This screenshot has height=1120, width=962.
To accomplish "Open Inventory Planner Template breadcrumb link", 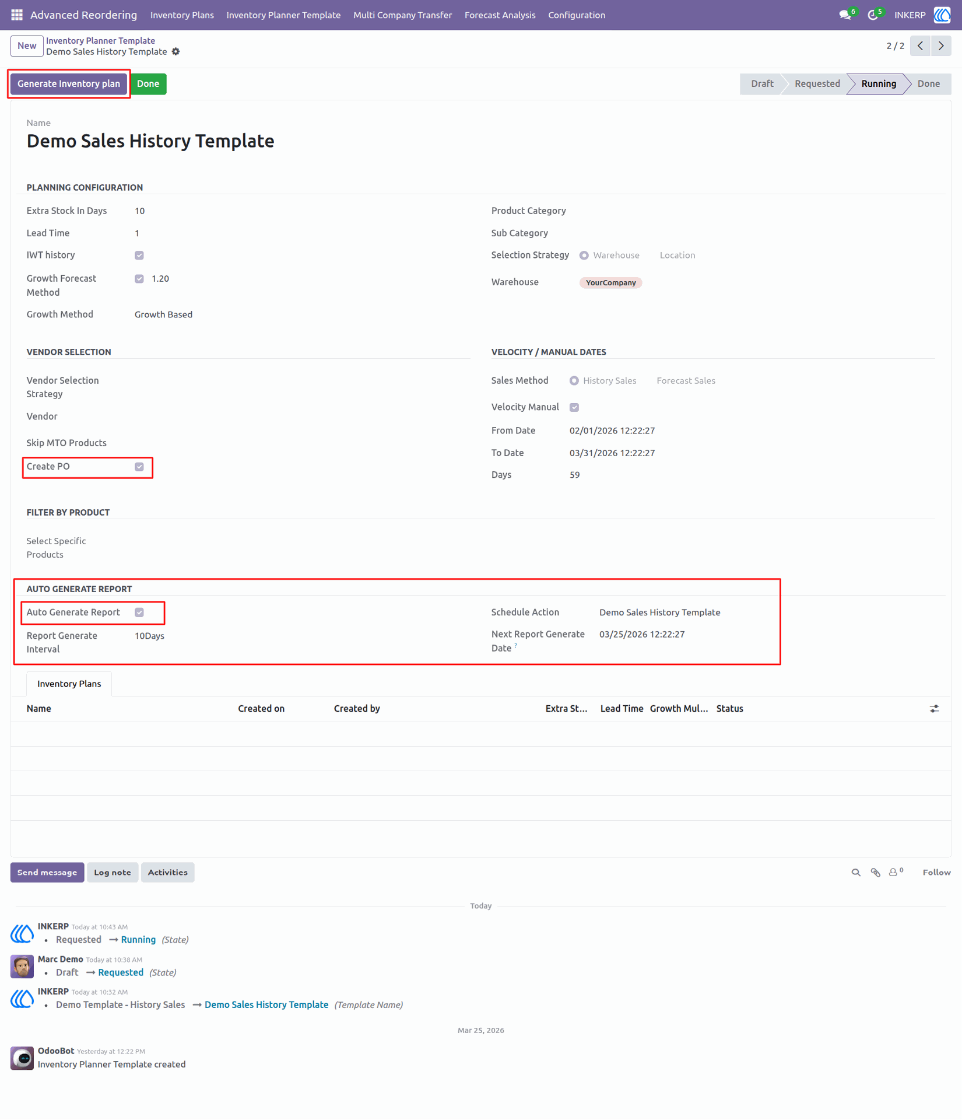I will pyautogui.click(x=100, y=41).
